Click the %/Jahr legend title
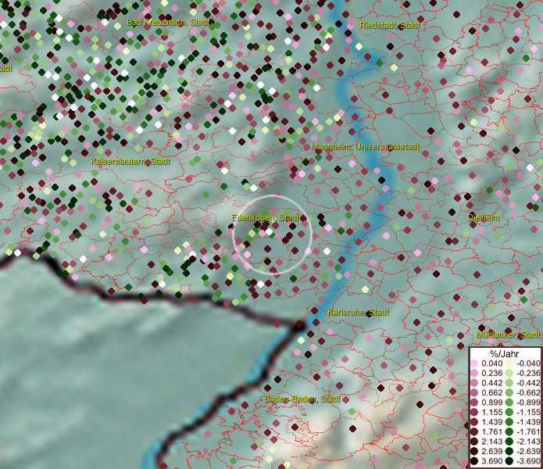This screenshot has height=469, width=543. [505, 354]
